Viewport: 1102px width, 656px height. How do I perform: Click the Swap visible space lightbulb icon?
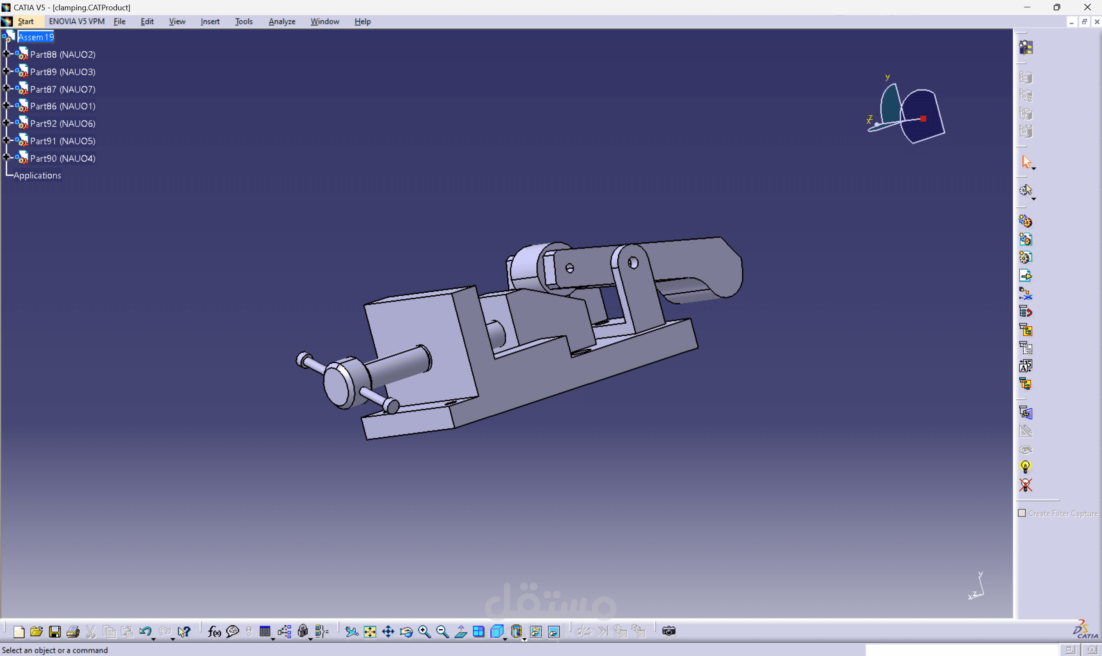(x=1025, y=466)
